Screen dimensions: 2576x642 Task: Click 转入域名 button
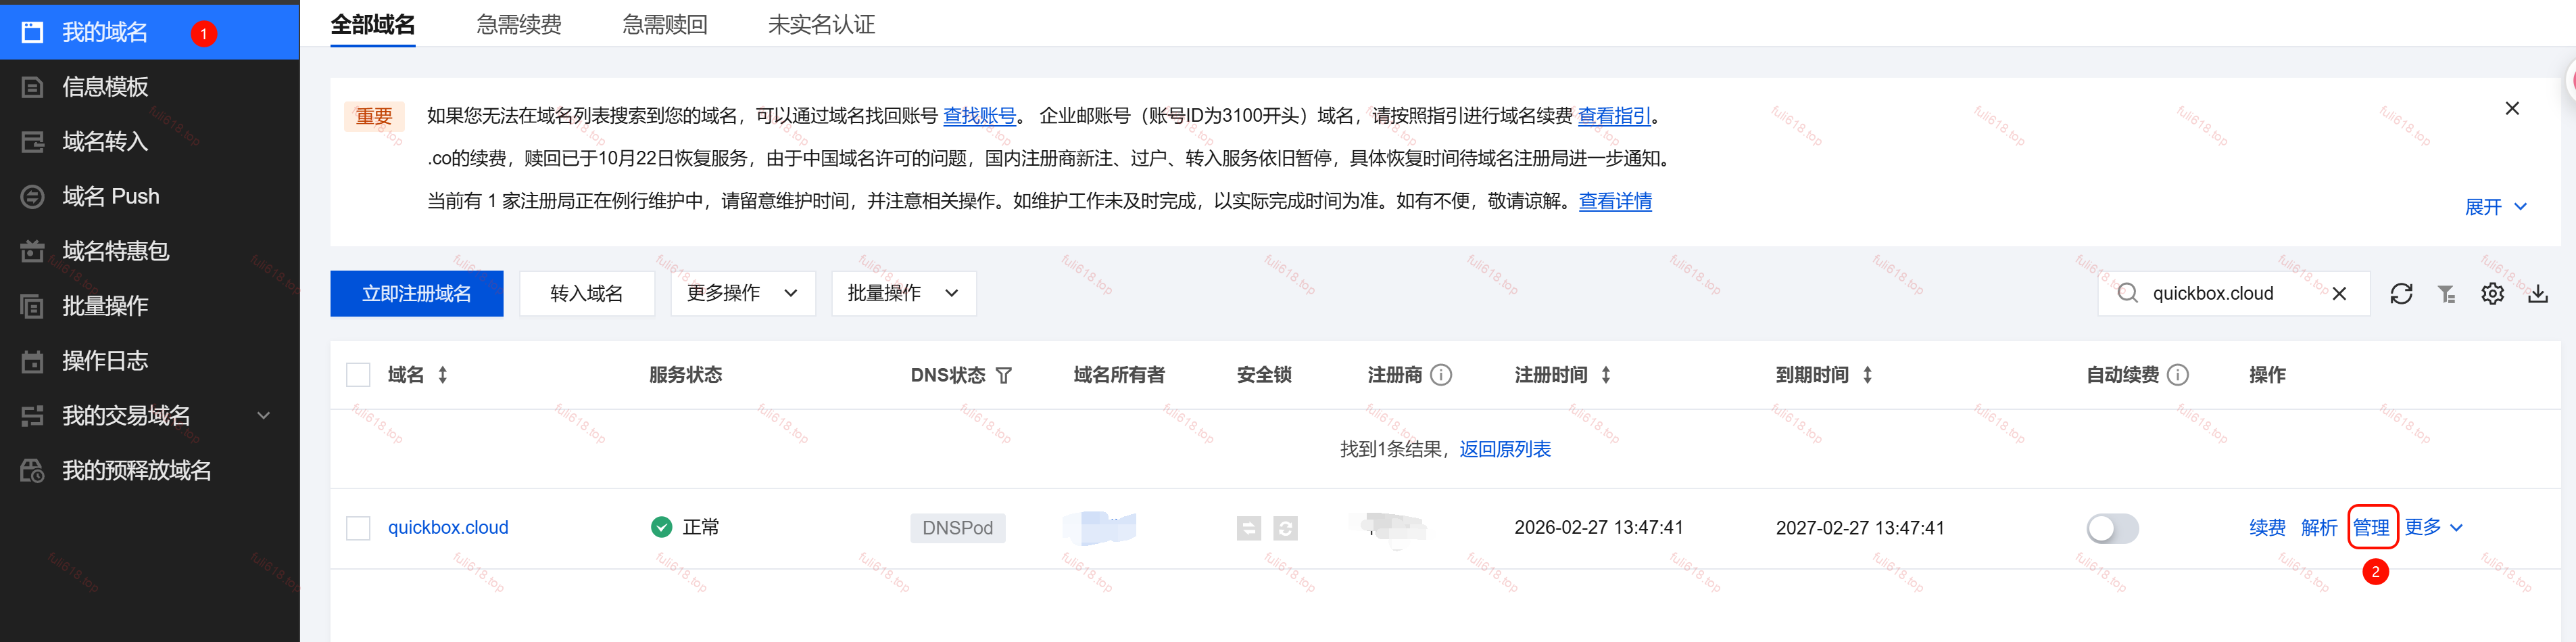pos(587,294)
